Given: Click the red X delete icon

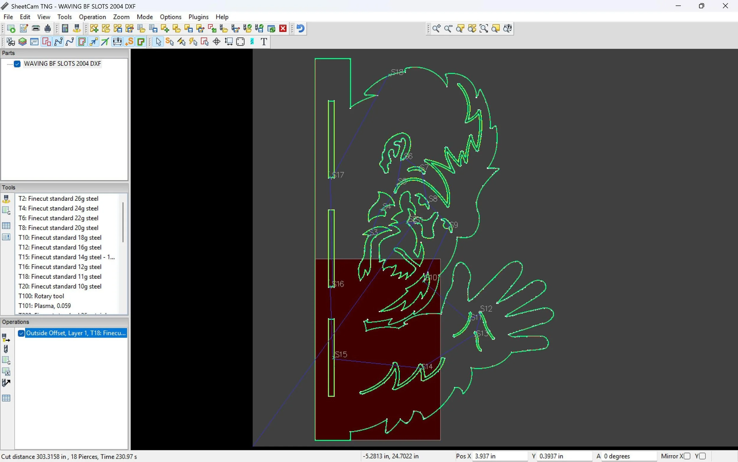Looking at the screenshot, I should pos(283,29).
